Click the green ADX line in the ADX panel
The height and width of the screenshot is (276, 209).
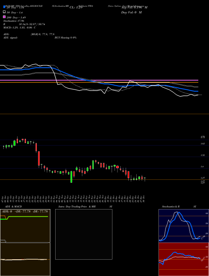coord(28,217)
